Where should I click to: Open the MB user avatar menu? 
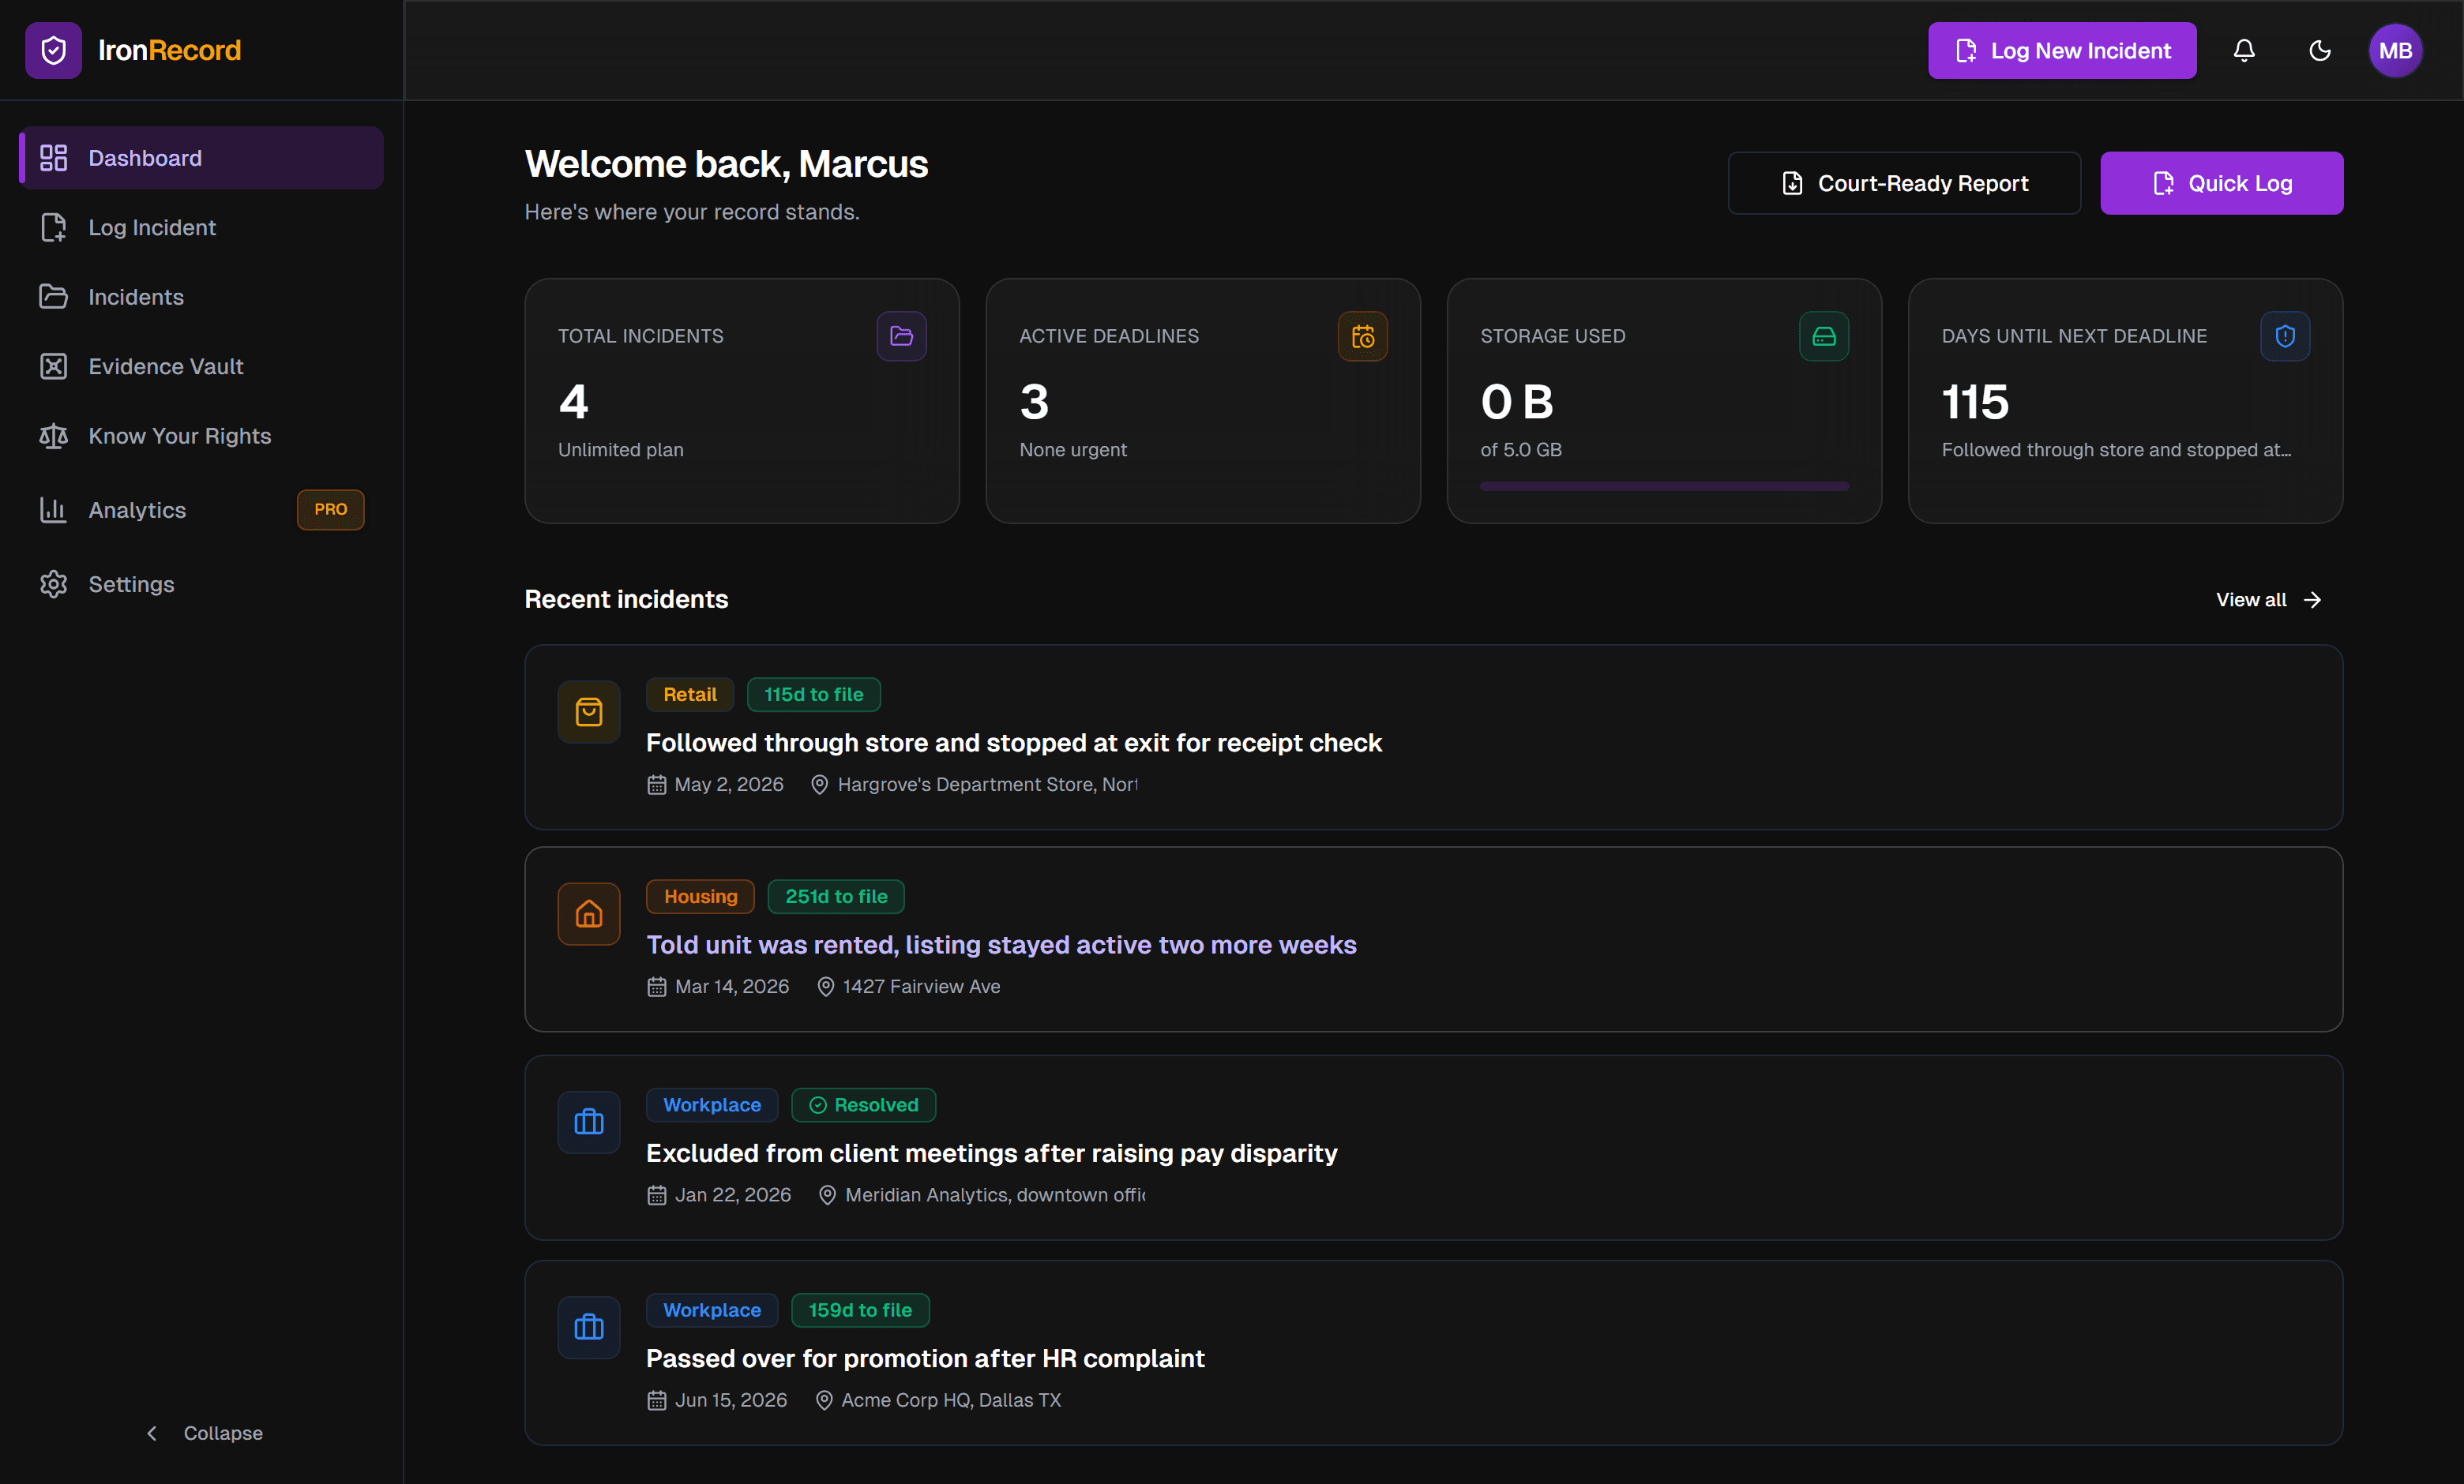[x=2395, y=50]
